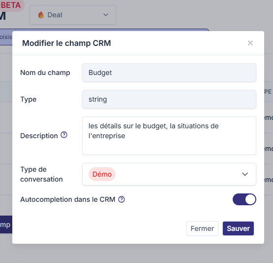
Task: Click the Démo conversation type tag
Action: tap(102, 174)
